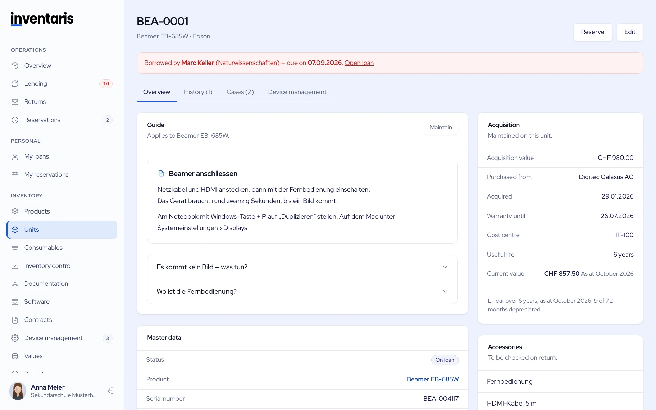Click the Software code-window icon
Image resolution: width=656 pixels, height=410 pixels.
pos(15,302)
